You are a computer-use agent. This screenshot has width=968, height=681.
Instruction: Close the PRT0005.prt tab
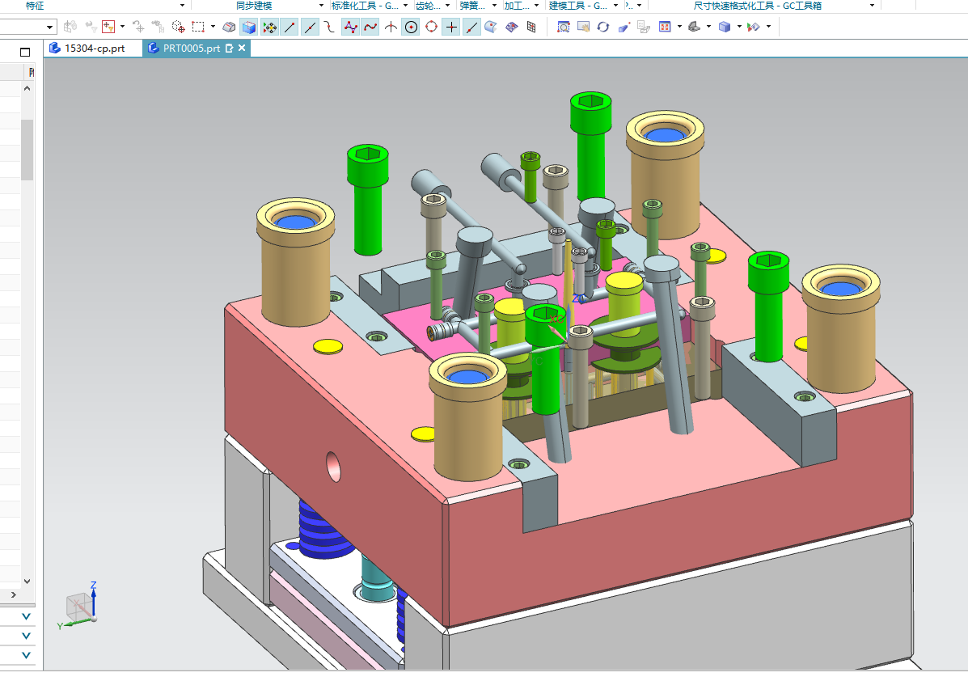pos(242,49)
